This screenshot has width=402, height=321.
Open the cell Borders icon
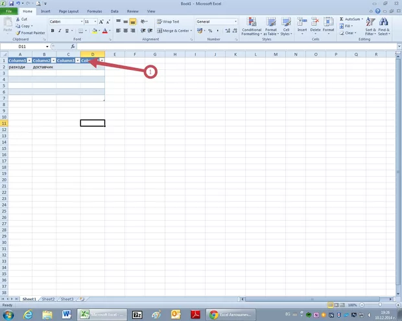coord(81,31)
